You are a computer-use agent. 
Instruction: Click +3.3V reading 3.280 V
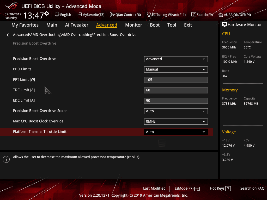[x=227, y=160]
